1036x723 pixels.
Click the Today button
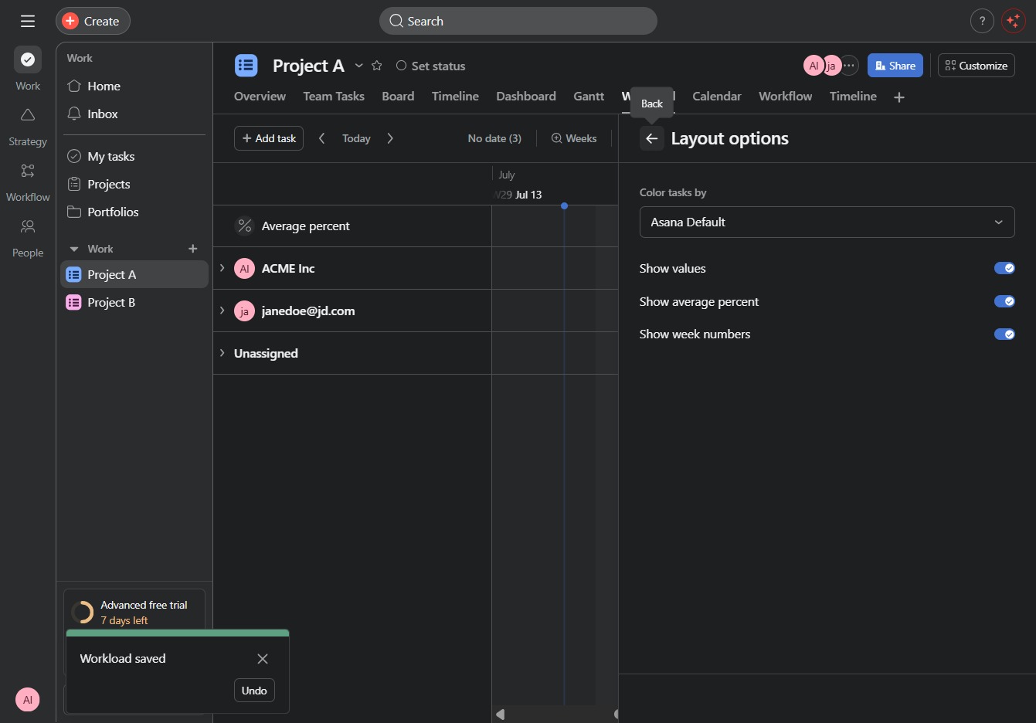[356, 138]
